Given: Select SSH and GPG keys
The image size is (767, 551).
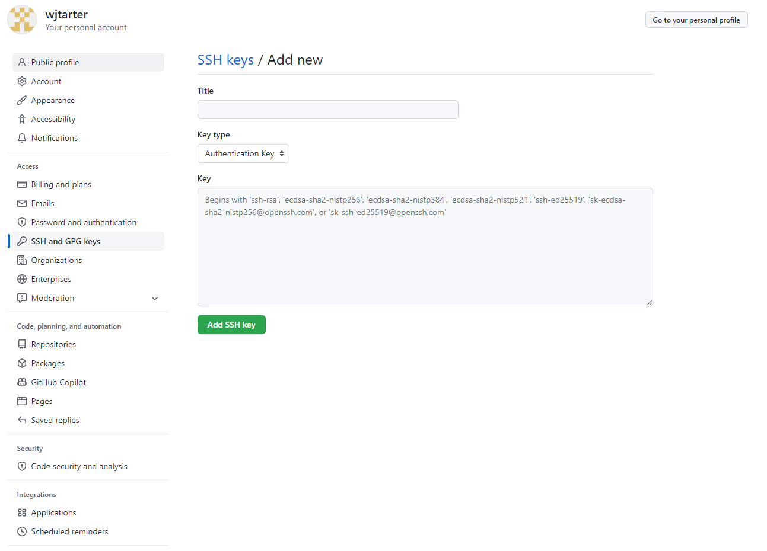Looking at the screenshot, I should pos(88,241).
